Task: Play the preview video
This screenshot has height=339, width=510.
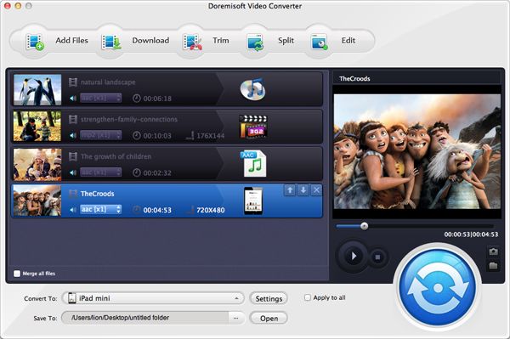Action: pyautogui.click(x=354, y=257)
